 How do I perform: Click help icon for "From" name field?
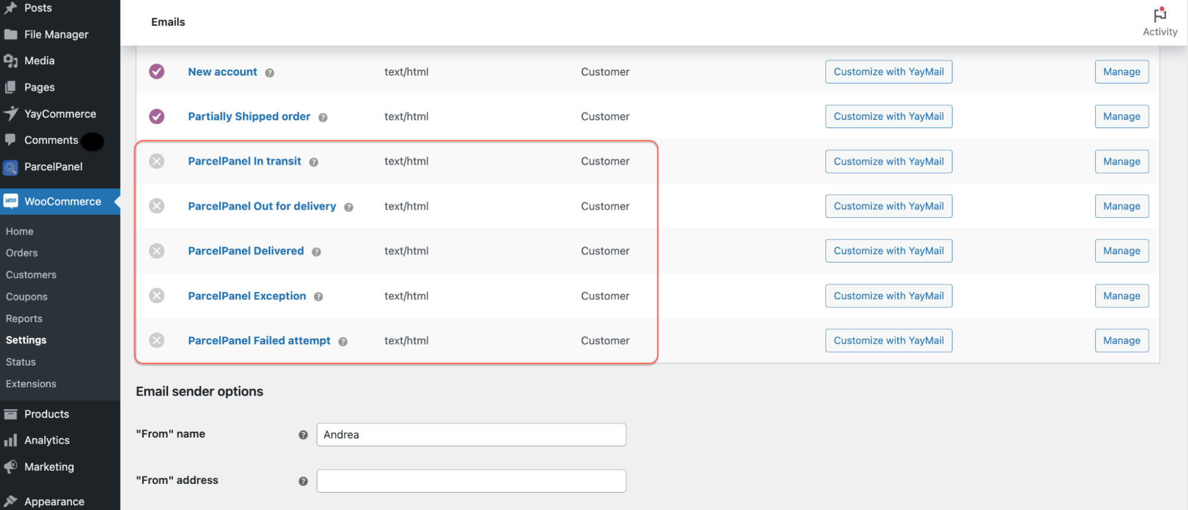coord(303,435)
